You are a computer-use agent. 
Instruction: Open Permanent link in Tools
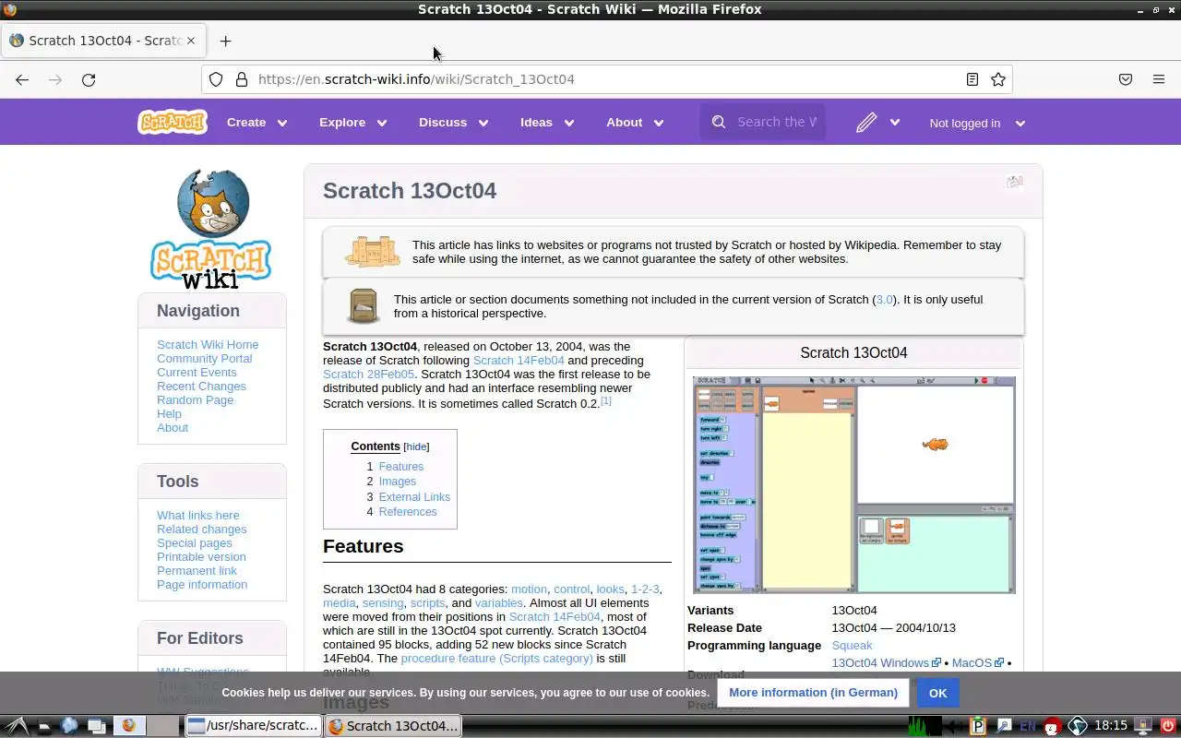pyautogui.click(x=197, y=570)
